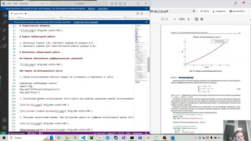Viewport: 251px width, 141px height.
Task: Open the Source Control view
Action: point(4,30)
